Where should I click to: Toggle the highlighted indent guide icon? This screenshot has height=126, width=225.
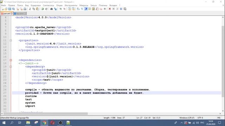point(86,9)
